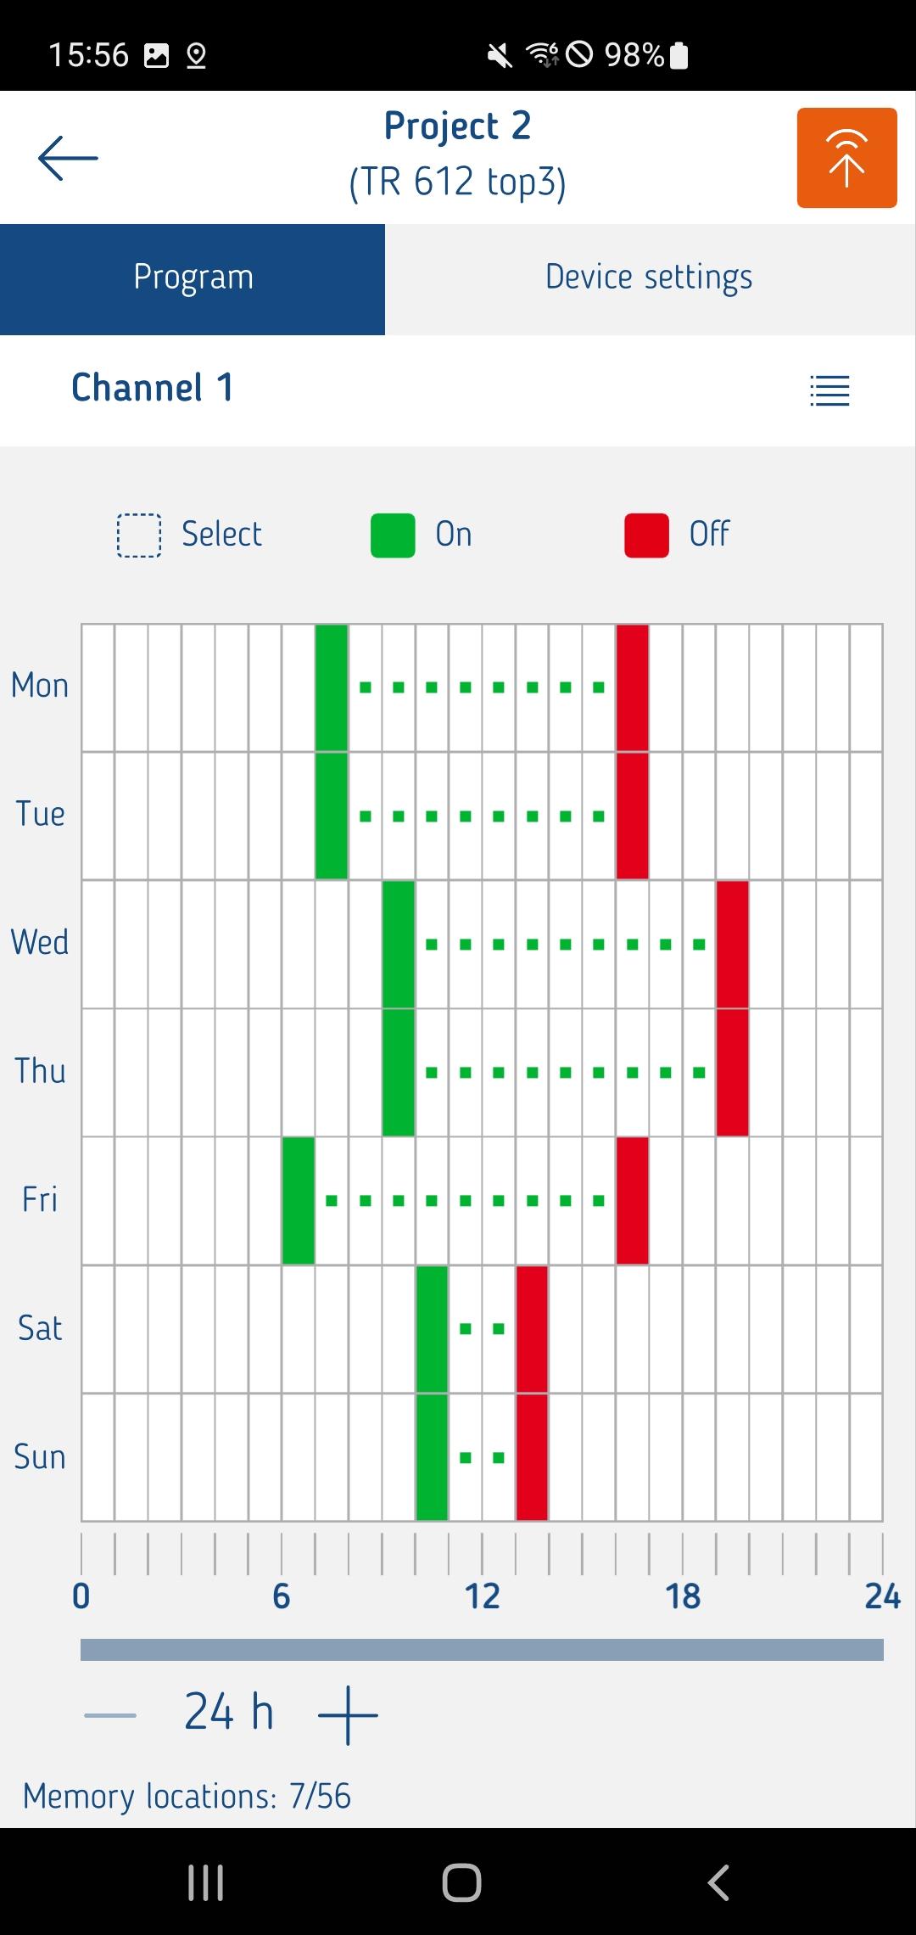Choose the green On mode
The image size is (916, 1935).
[393, 536]
